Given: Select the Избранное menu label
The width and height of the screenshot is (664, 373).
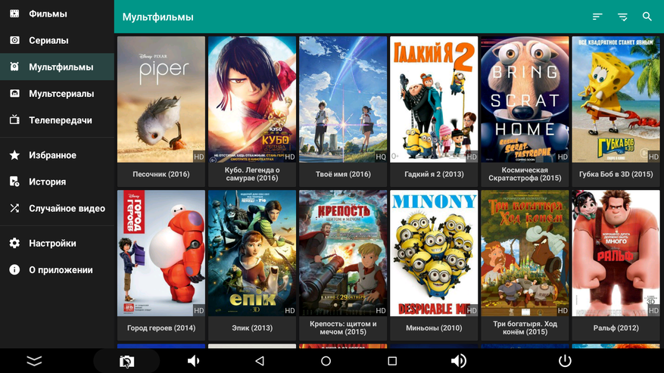Looking at the screenshot, I should 52,155.
